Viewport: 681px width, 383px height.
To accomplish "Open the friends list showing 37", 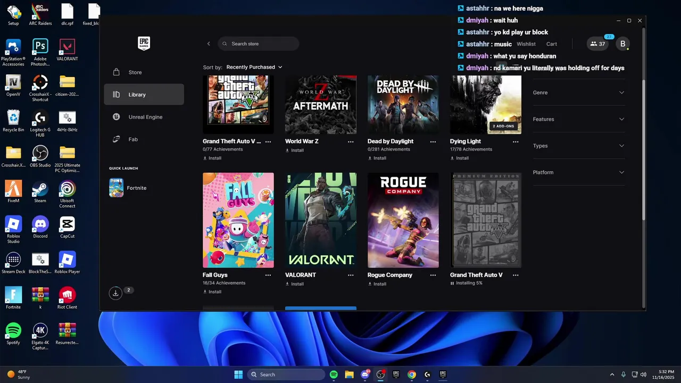I will (597, 44).
